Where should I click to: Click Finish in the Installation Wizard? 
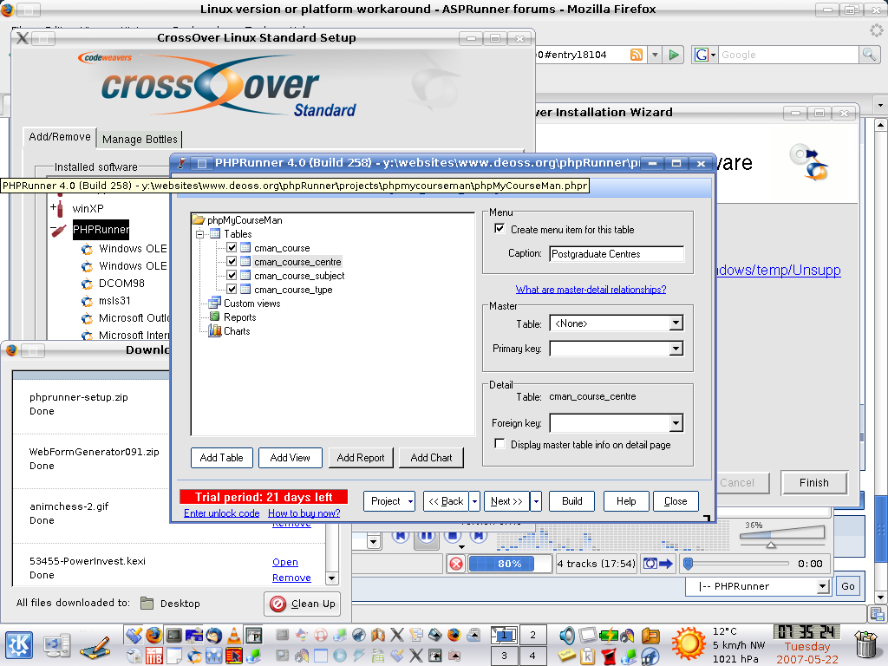pyautogui.click(x=813, y=482)
